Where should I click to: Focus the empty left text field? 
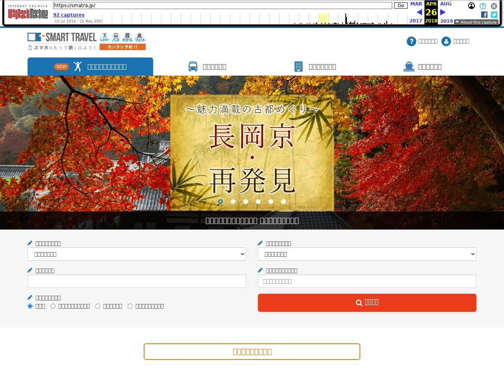pyautogui.click(x=137, y=281)
